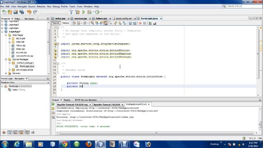Click the New Project toolbar icon
The image size is (263, 148).
(x=10, y=12)
